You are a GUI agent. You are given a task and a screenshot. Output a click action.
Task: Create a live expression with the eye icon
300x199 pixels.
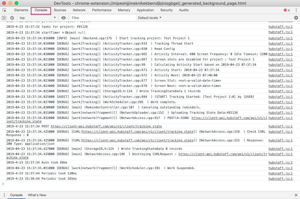pyautogui.click(x=63, y=18)
